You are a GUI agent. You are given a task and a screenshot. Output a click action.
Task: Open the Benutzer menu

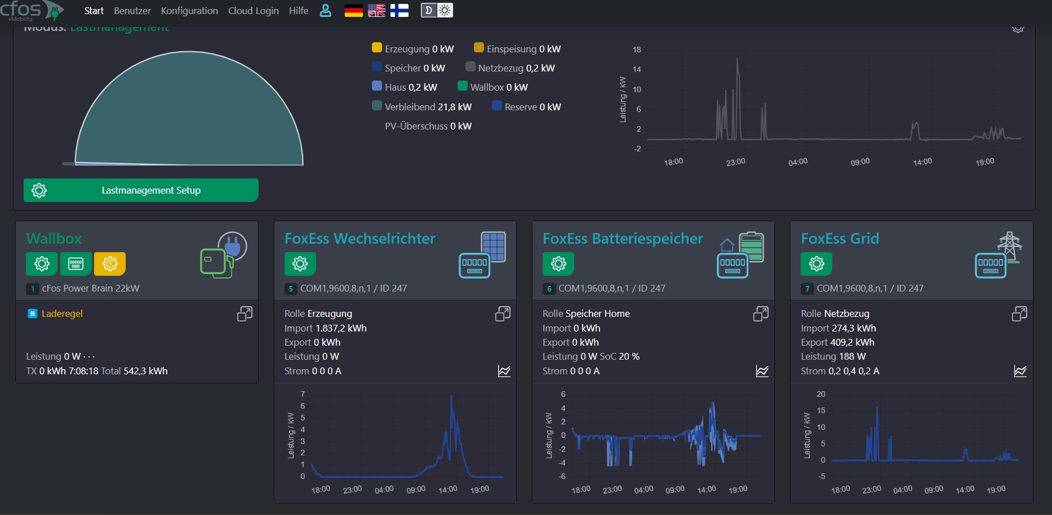tap(132, 11)
